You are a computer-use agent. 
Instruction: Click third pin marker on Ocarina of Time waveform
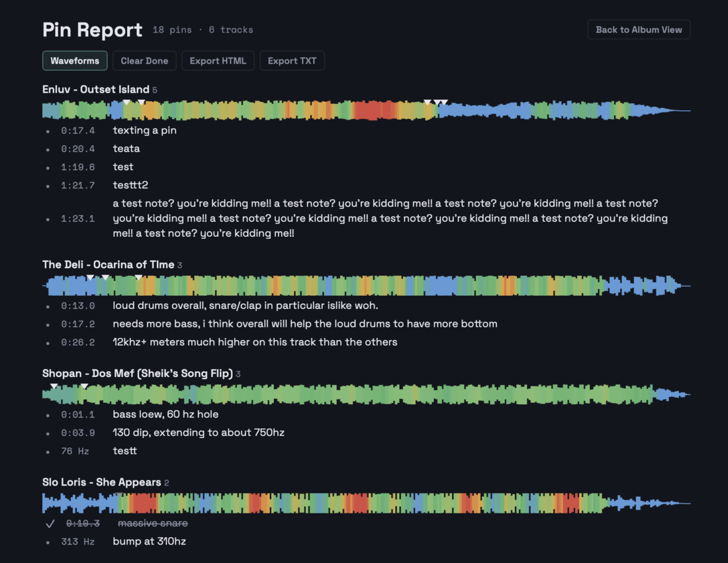pos(138,278)
